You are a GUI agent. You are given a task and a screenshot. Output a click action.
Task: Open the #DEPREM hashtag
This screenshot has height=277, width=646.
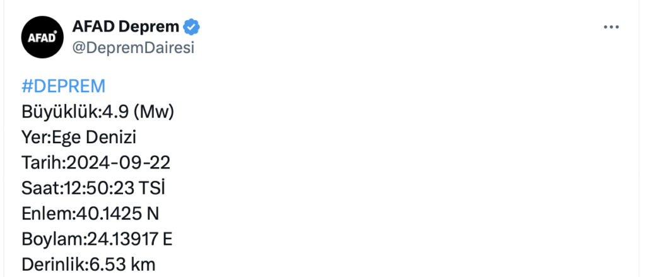(64, 86)
